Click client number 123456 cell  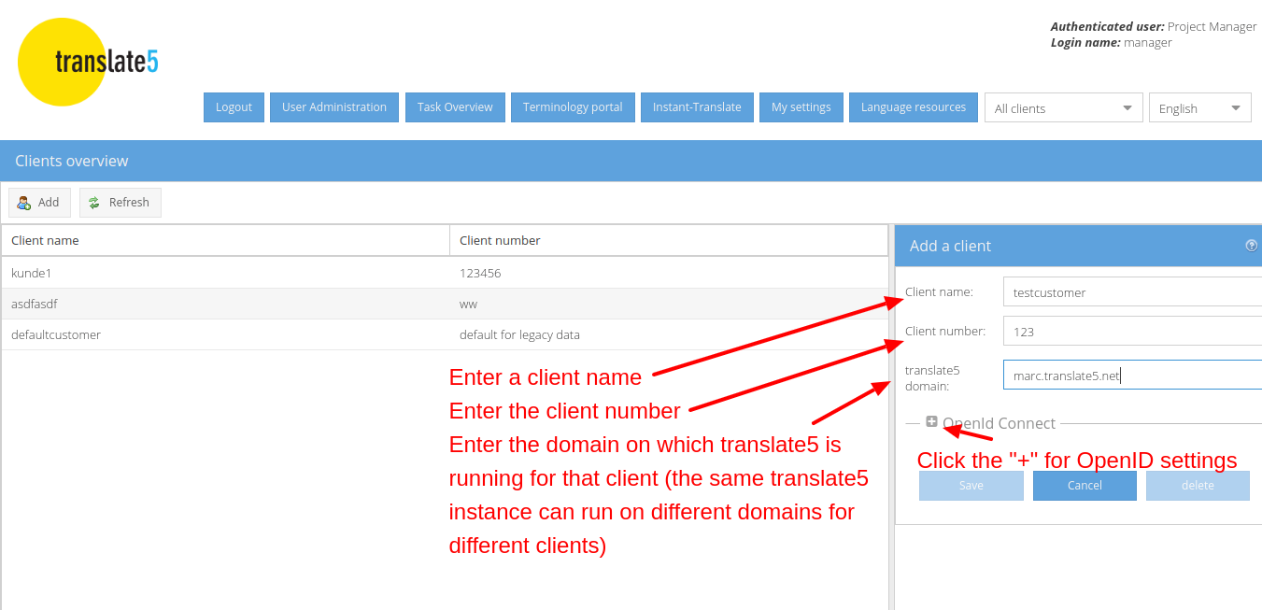(669, 273)
